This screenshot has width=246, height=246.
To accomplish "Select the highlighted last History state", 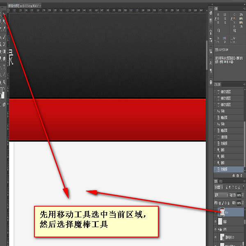I will coord(229,169).
